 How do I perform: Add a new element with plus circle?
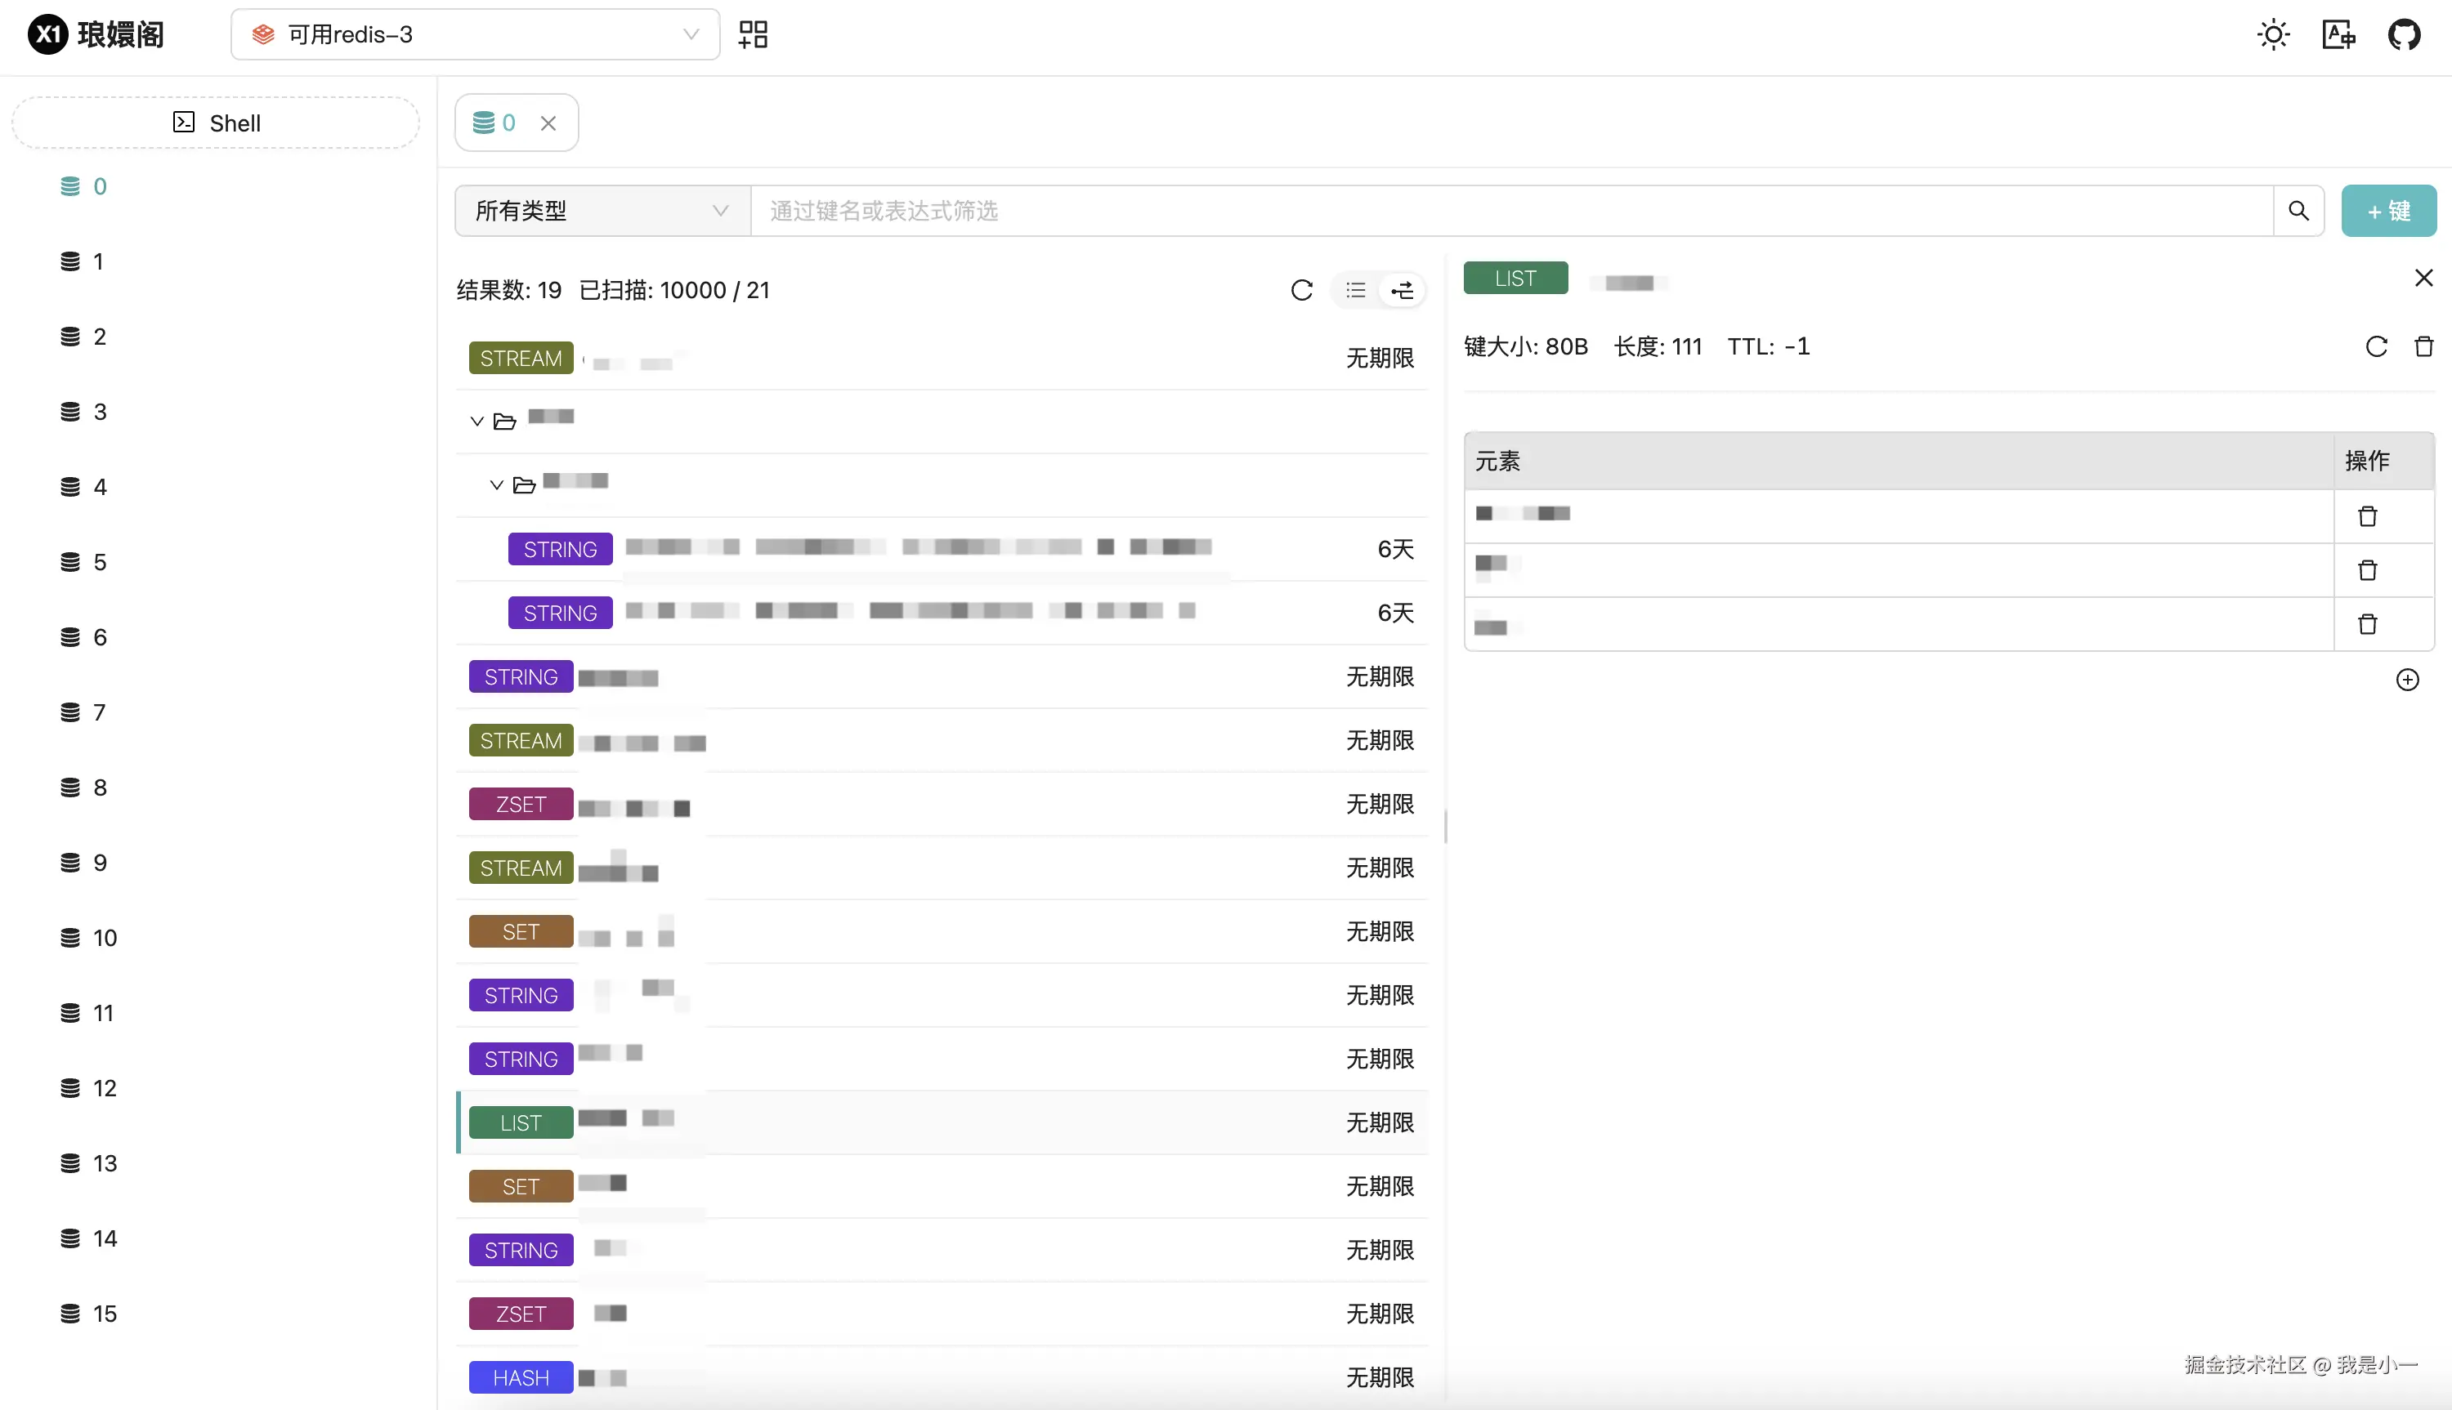click(2406, 680)
